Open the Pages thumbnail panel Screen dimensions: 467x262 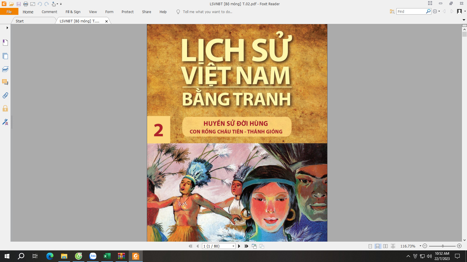click(5, 56)
